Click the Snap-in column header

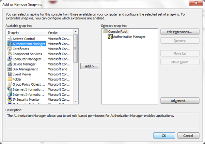[x=26, y=32]
